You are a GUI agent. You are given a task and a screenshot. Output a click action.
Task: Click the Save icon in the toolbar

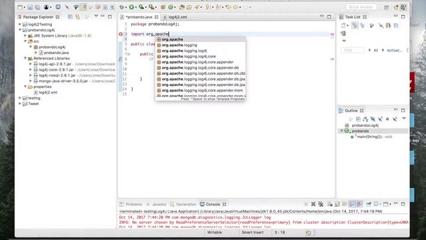tap(30, 7)
